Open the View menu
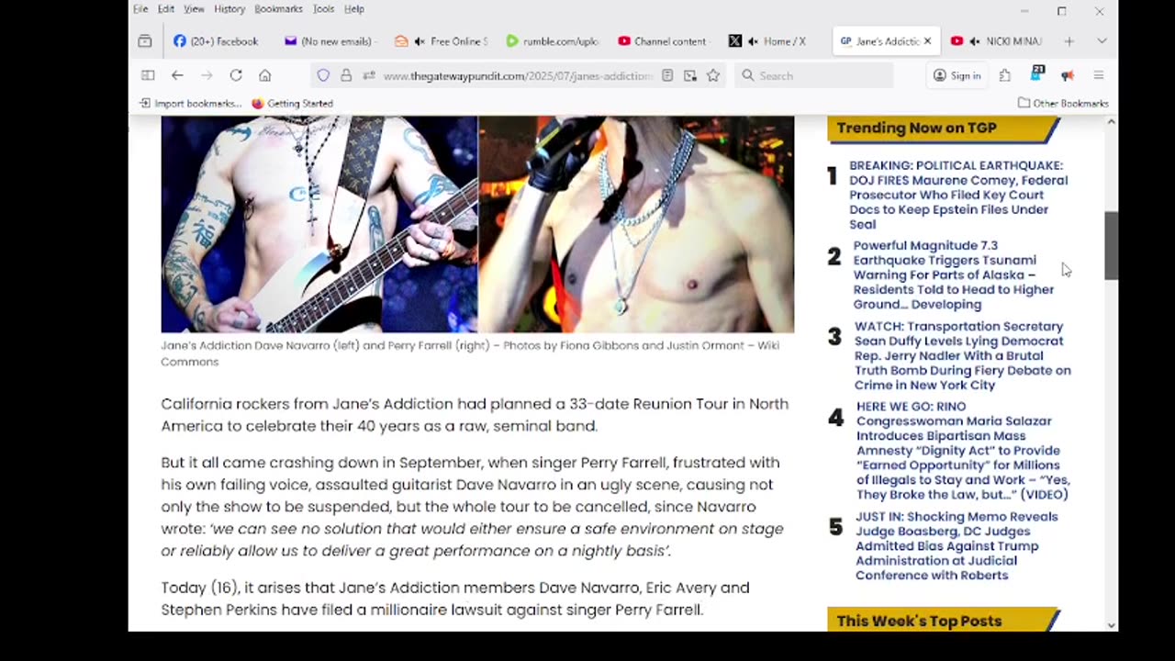The height and width of the screenshot is (661, 1175). (x=194, y=9)
